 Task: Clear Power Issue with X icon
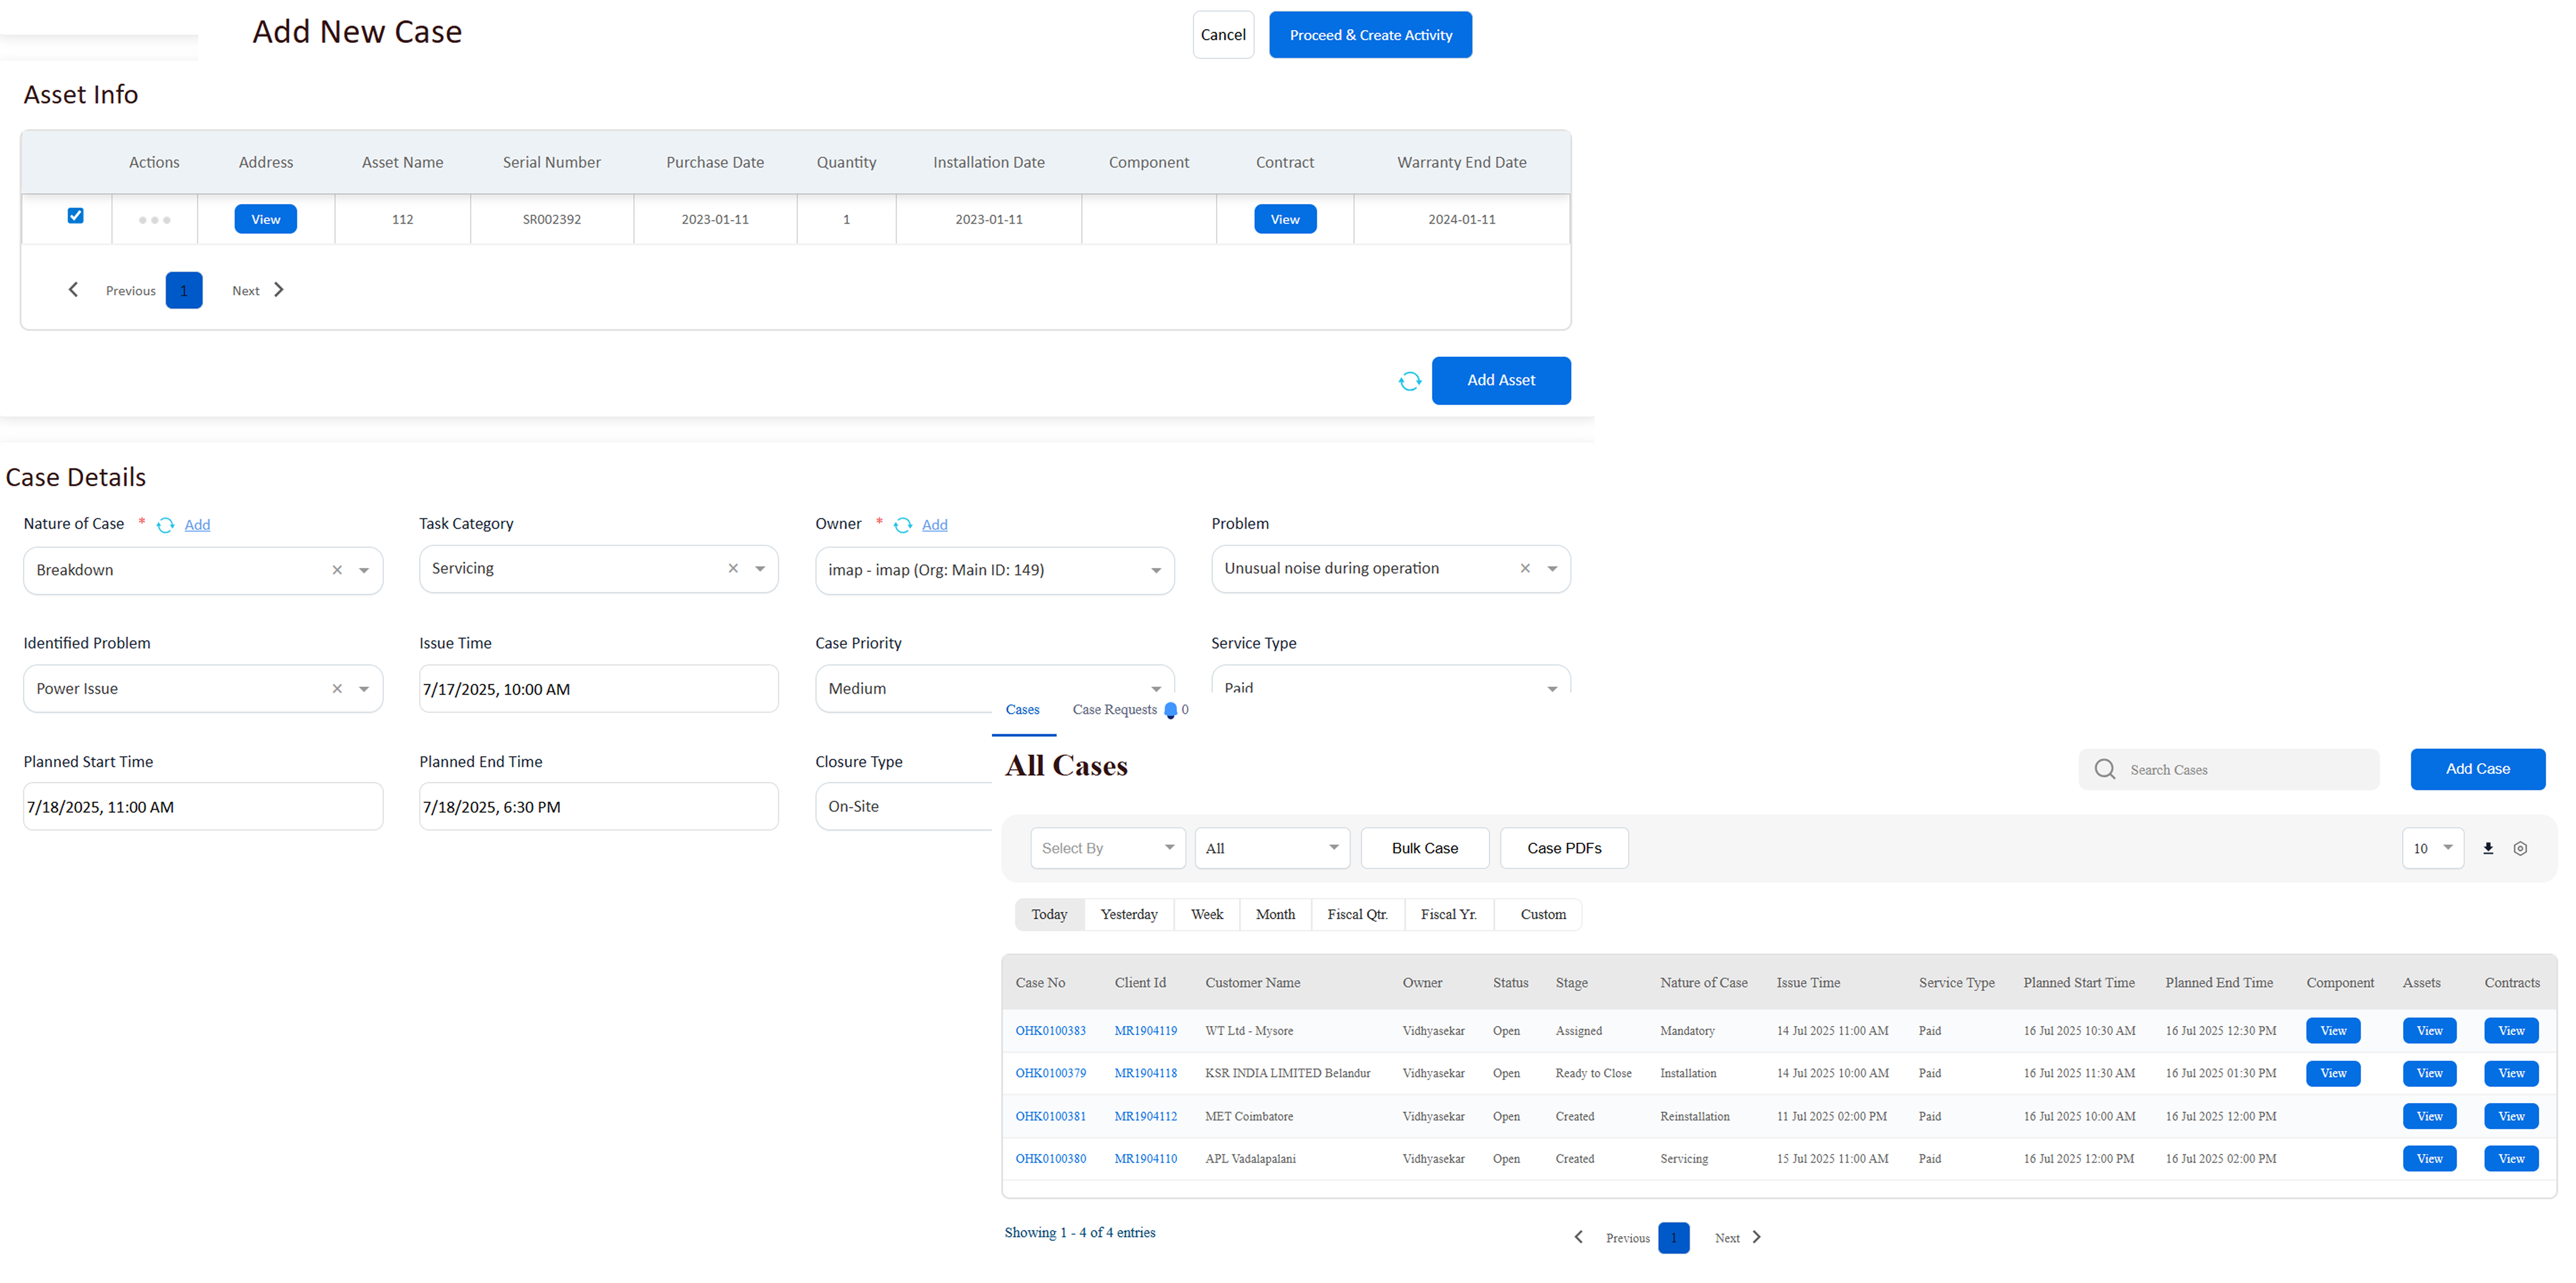click(x=337, y=689)
